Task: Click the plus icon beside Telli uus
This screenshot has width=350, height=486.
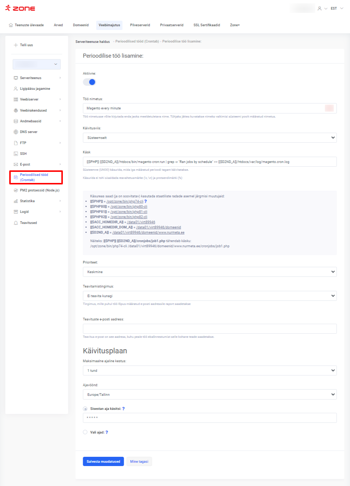Action: [x=16, y=45]
